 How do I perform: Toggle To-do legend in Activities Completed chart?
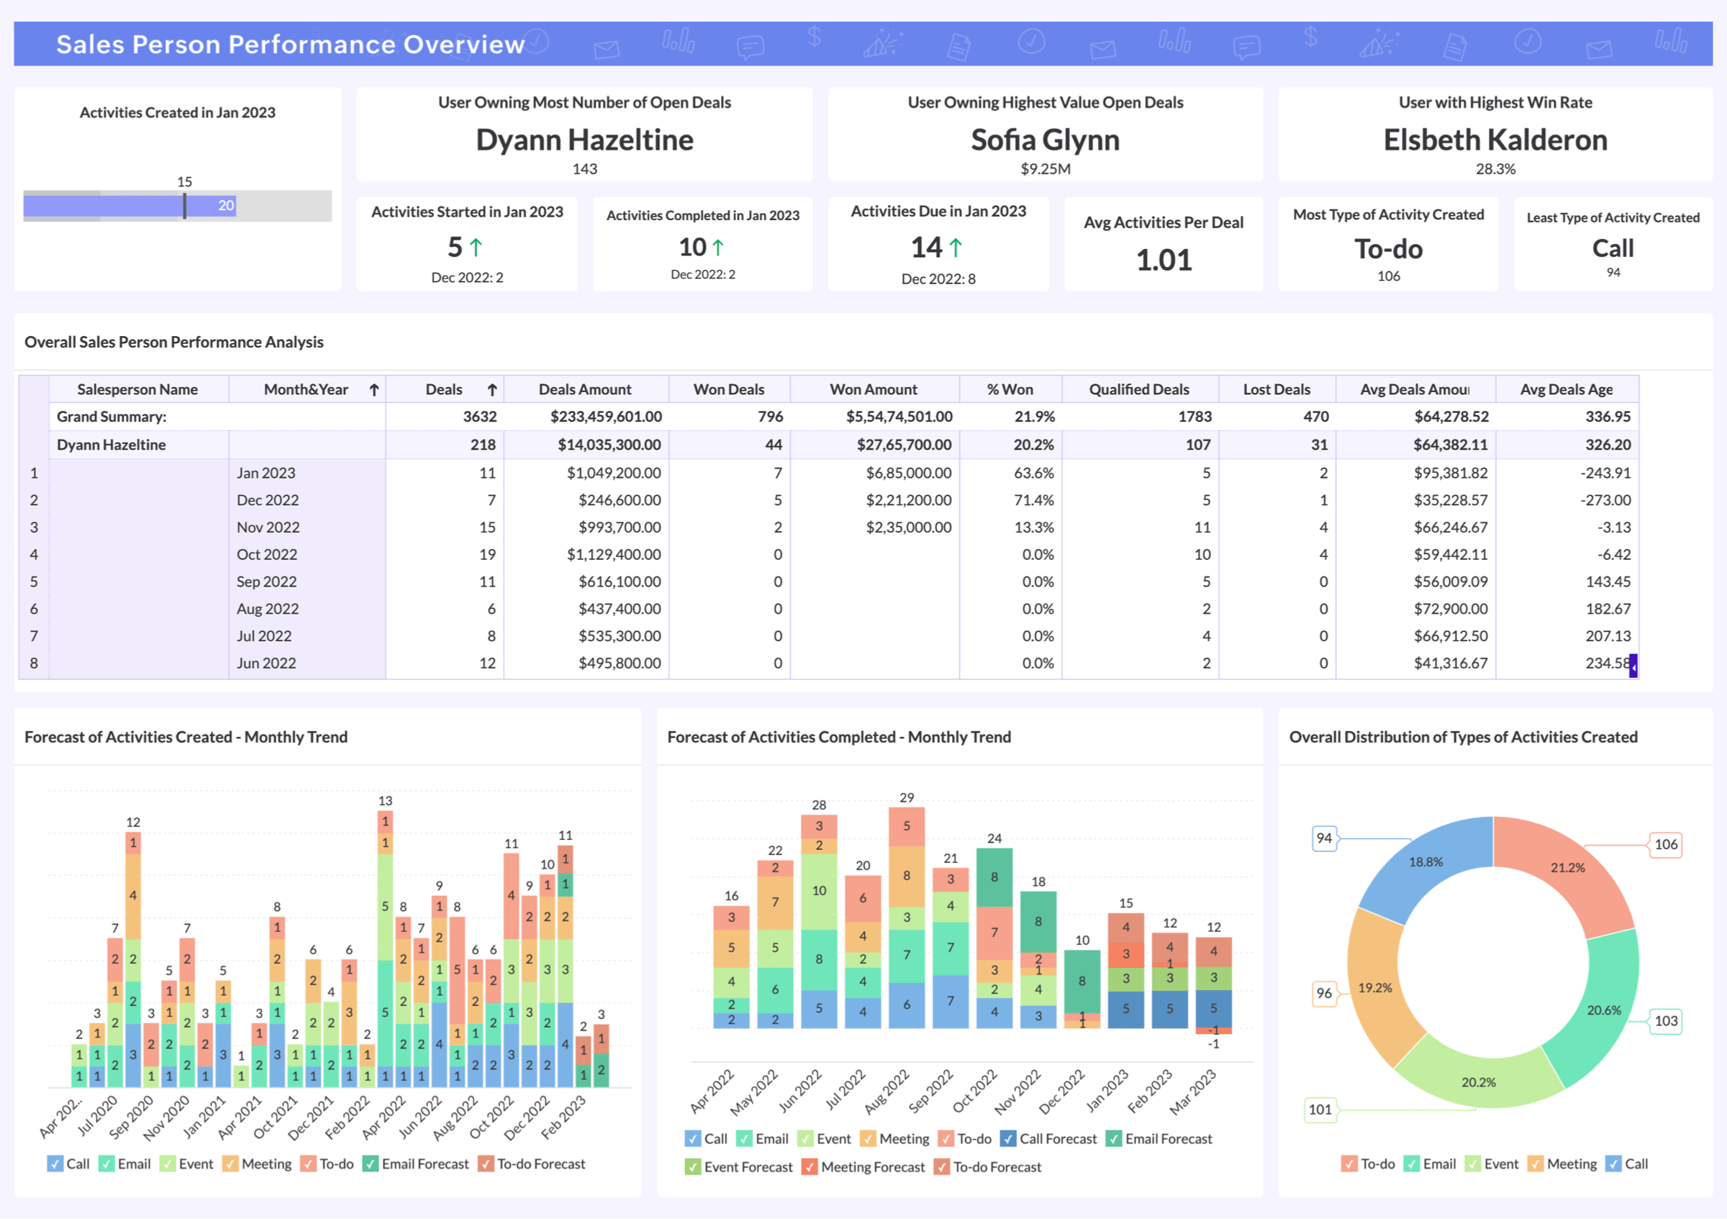[964, 1138]
